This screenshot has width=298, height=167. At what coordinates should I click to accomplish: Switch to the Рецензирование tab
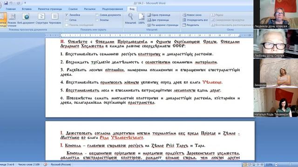click(113, 9)
